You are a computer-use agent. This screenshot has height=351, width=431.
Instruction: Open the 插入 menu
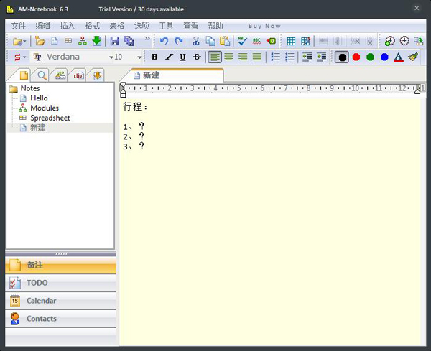coord(68,26)
